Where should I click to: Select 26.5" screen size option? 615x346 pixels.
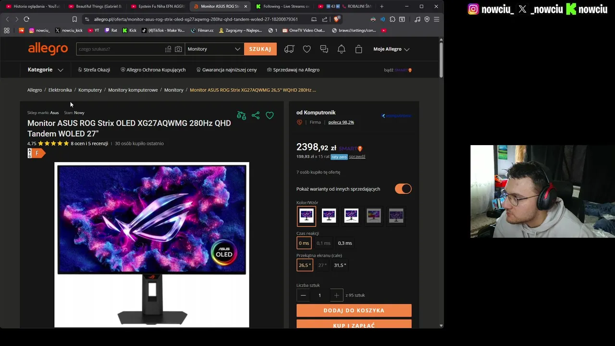(x=305, y=265)
